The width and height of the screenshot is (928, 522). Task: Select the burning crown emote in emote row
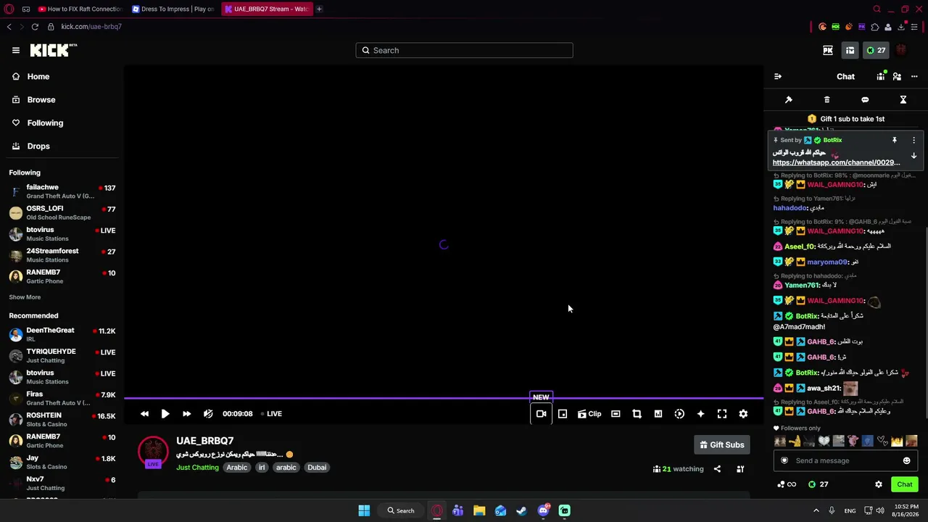[x=897, y=441]
